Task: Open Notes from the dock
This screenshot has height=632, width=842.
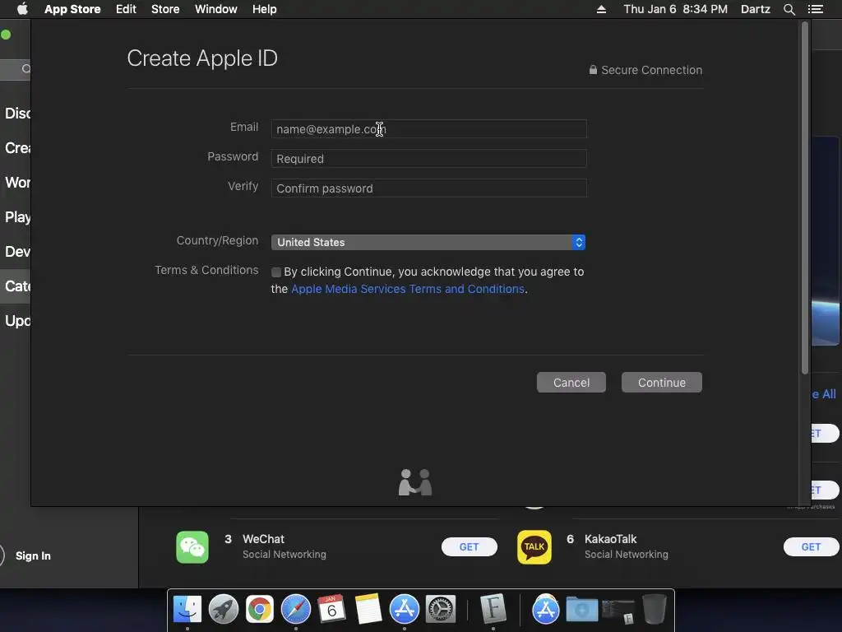Action: point(368,610)
